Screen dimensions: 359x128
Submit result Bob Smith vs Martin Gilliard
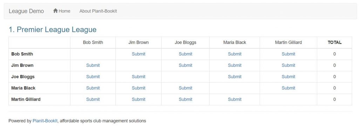pos(289,54)
